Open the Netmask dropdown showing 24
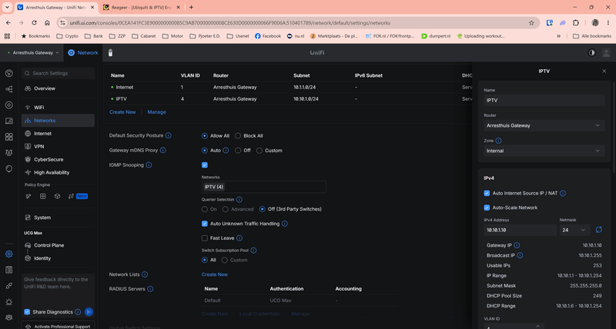This screenshot has width=616, height=329. point(574,230)
